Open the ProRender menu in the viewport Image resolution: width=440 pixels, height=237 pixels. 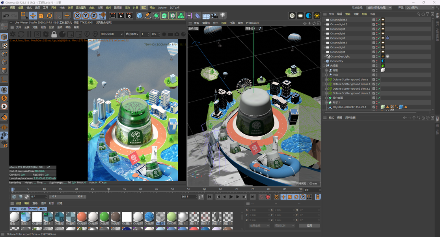[x=252, y=23]
